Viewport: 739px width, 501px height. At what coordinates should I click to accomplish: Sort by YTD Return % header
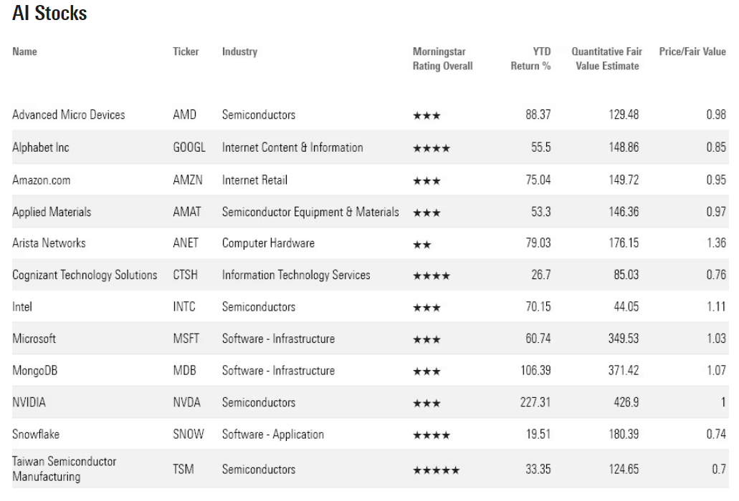tap(531, 59)
